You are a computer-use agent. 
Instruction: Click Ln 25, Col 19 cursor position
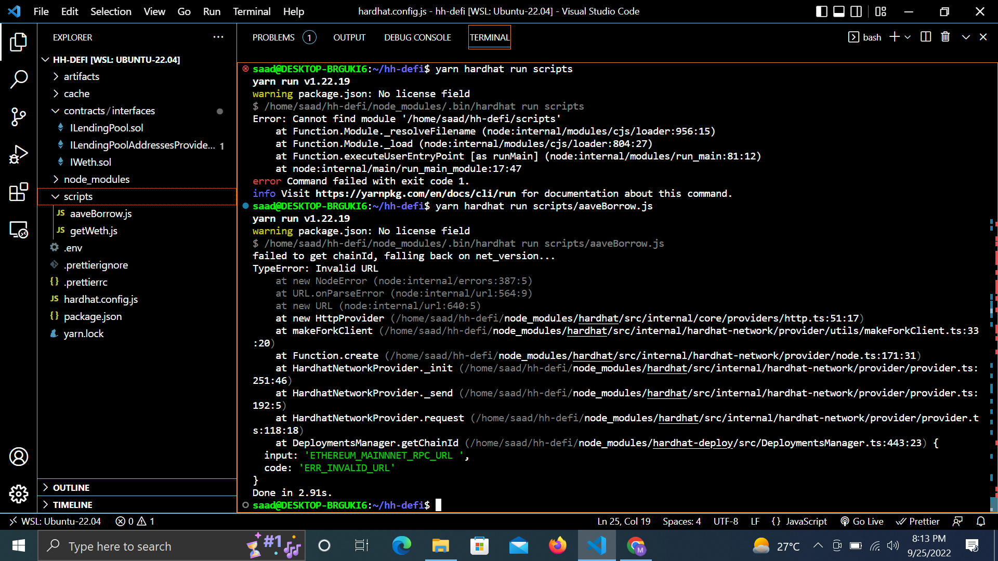click(x=624, y=521)
